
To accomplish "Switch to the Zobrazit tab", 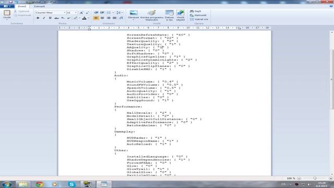I will (x=39, y=6).
